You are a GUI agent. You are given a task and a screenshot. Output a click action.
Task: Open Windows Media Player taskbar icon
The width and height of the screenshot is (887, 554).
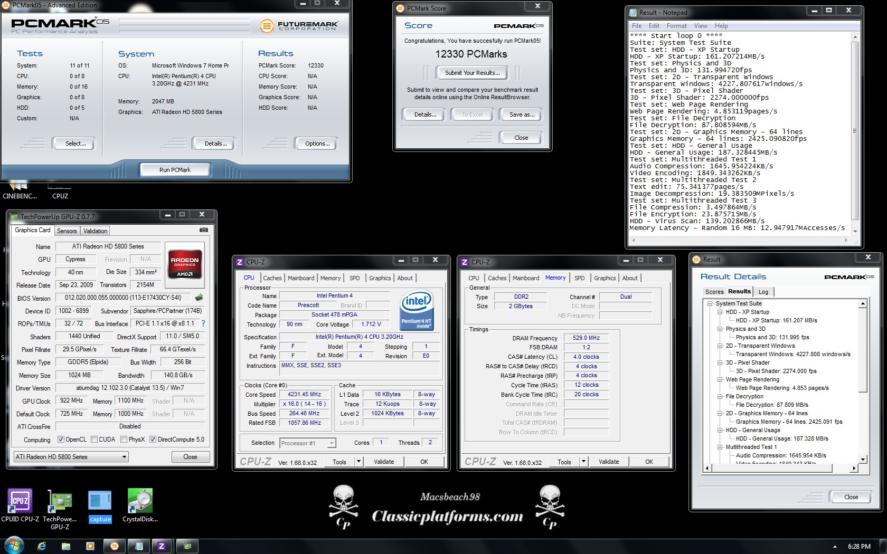point(90,546)
